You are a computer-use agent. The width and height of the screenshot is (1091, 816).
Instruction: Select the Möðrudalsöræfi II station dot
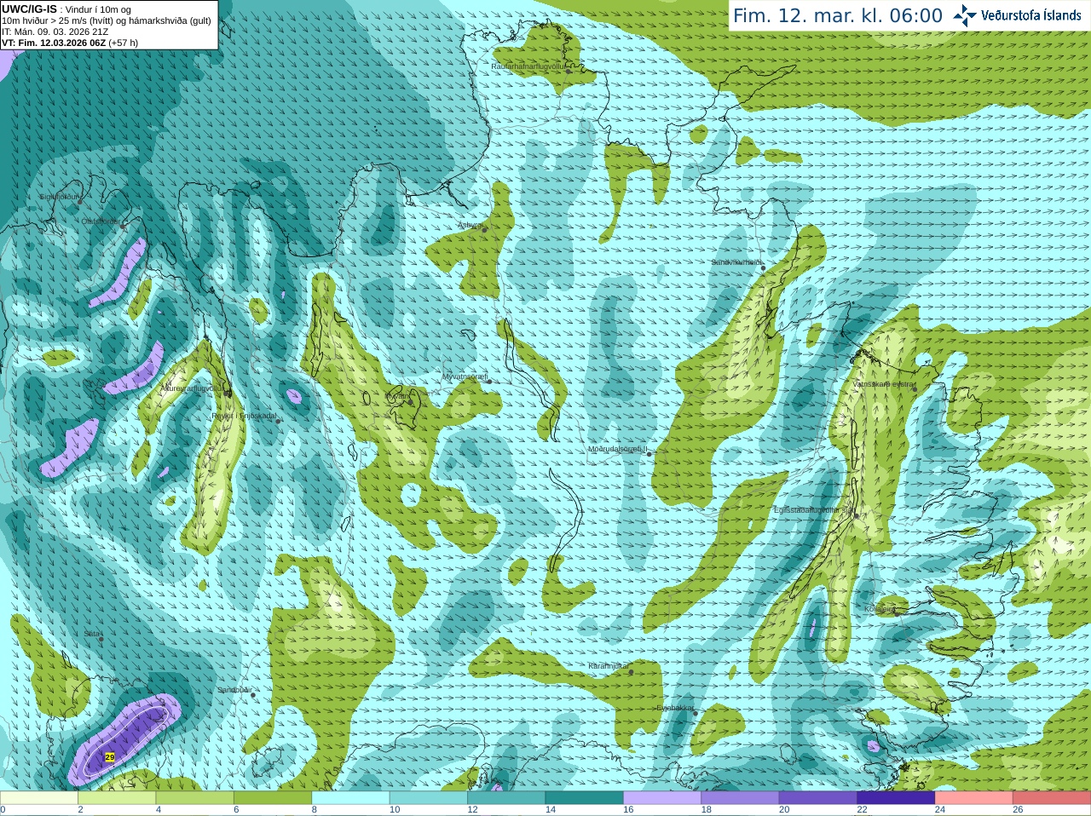click(649, 454)
